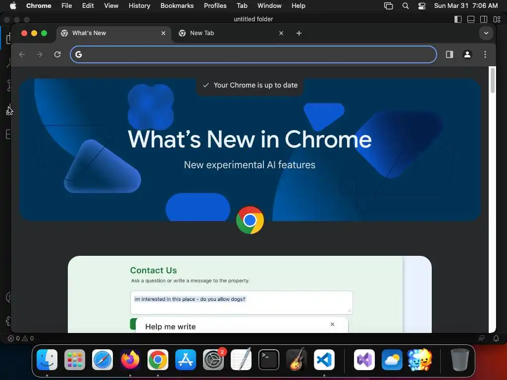507x380 pixels.
Task: Click the page's vertical scrollbar
Action: [493, 80]
